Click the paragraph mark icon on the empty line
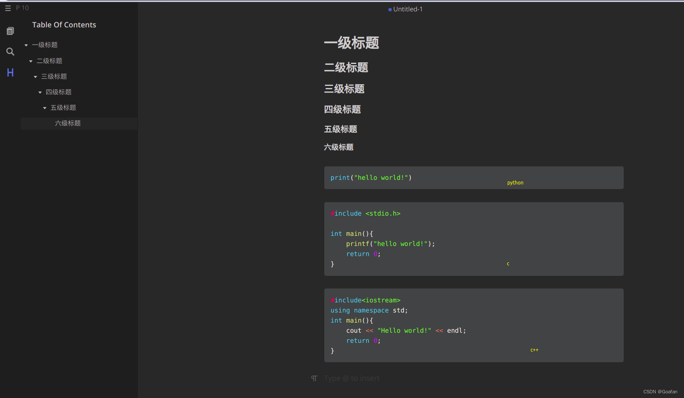 (314, 378)
